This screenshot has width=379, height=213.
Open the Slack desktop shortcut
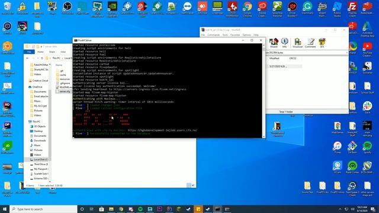click(367, 108)
